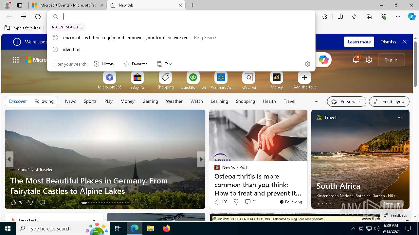Click the Personalize button
This screenshot has width=419, height=235.
pos(347,102)
